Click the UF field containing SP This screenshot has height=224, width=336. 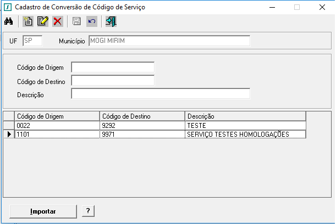click(x=32, y=41)
